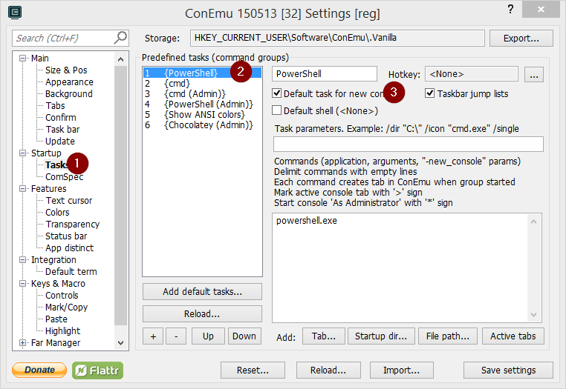Click the Donate PayPal button
This screenshot has height=389, width=566.
point(39,370)
